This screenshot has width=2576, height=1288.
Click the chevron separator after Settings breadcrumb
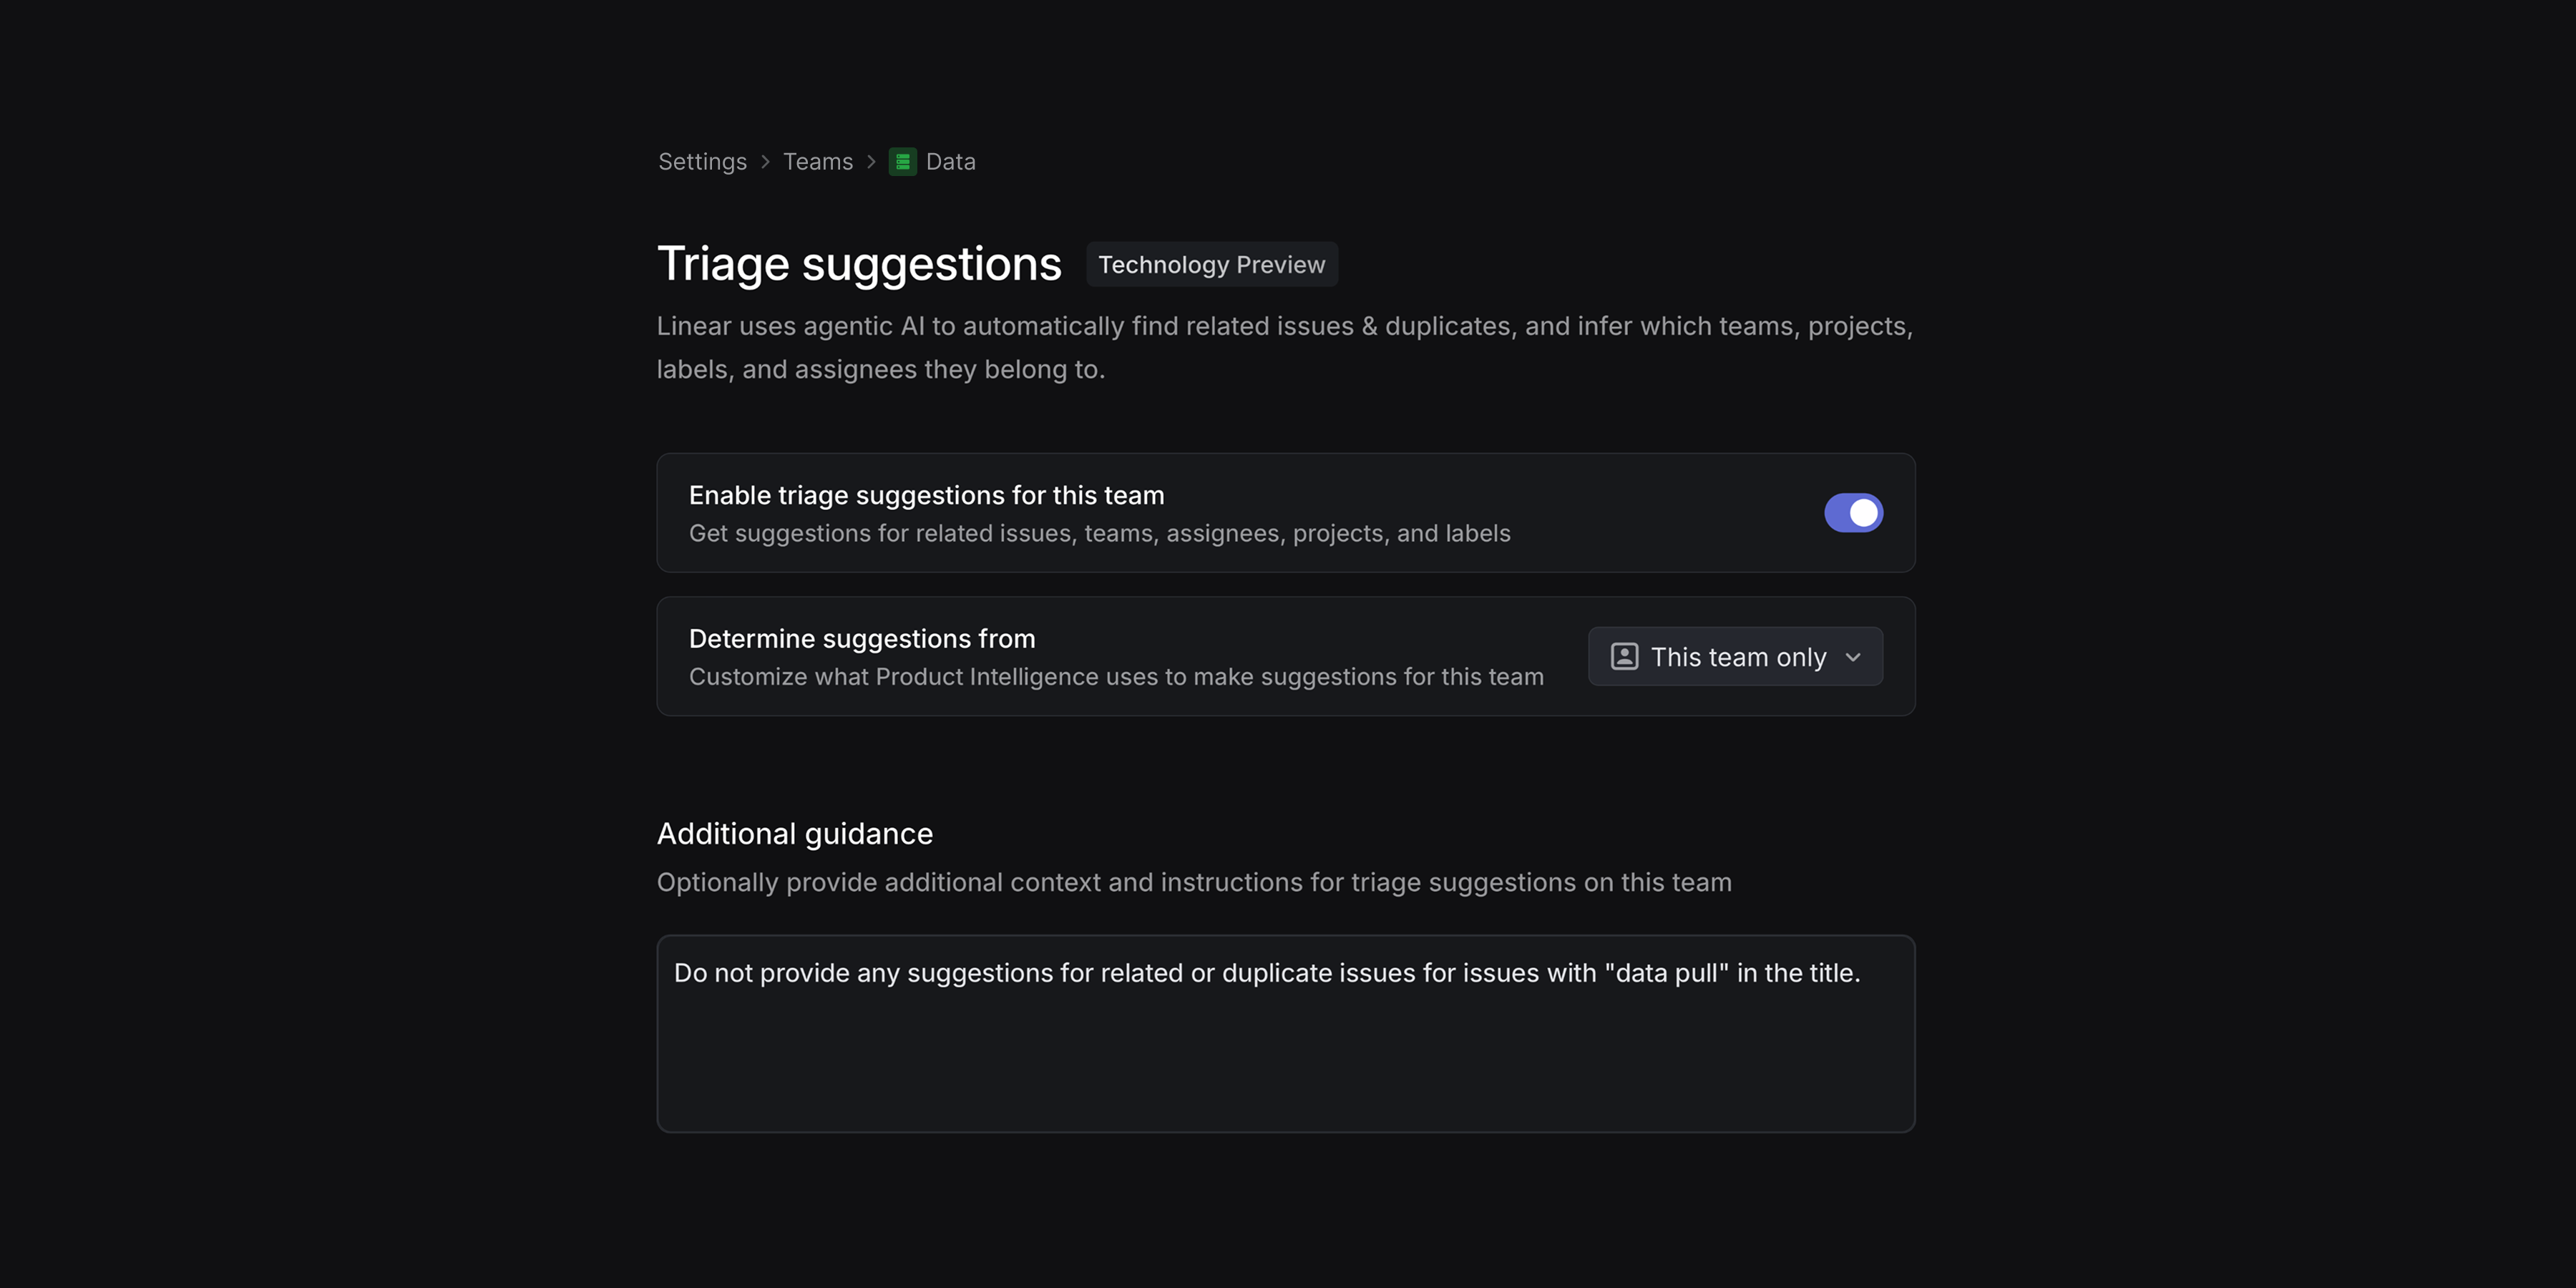point(765,161)
